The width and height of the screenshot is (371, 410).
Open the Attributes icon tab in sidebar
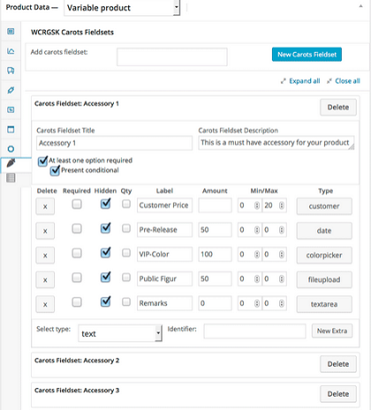coord(11,110)
